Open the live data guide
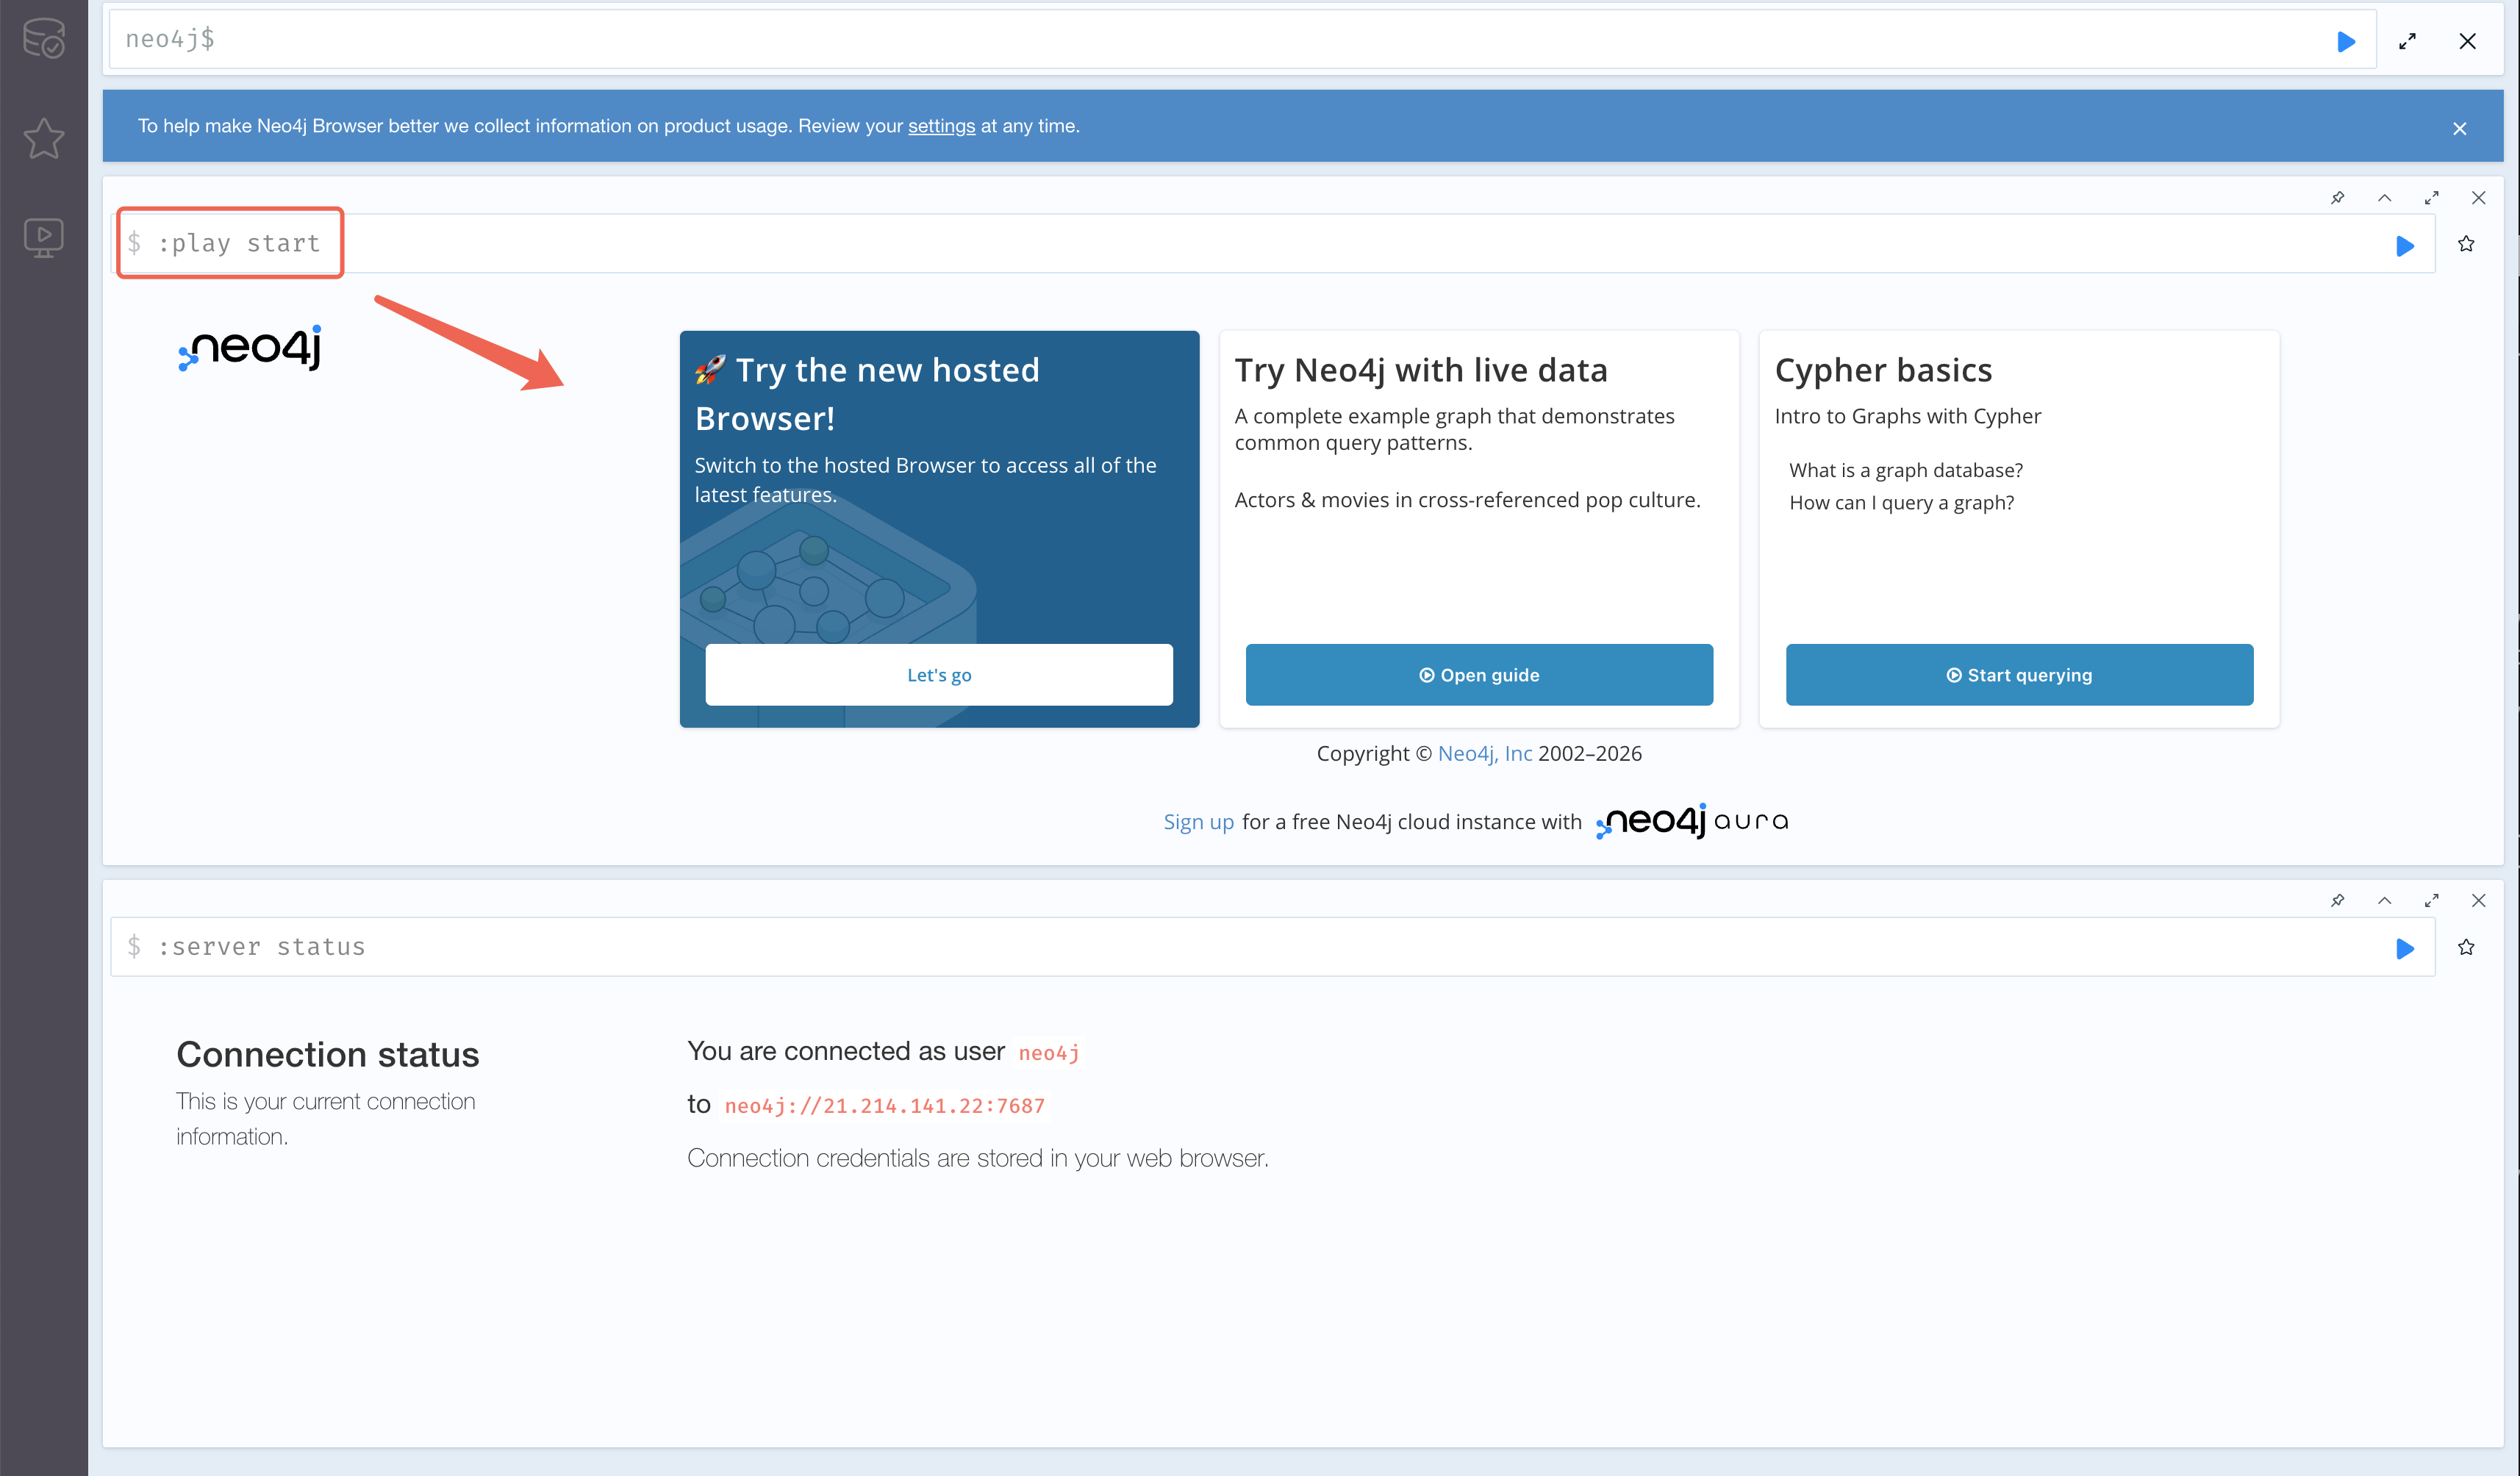Viewport: 2520px width, 1476px height. pyautogui.click(x=1478, y=675)
